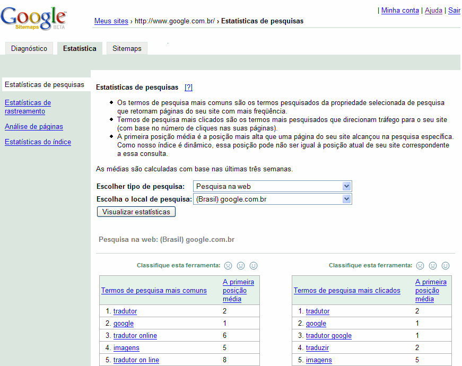Viewport: 462px width, 366px height.
Task: Rate clicked terms tool with sad face
Action: click(420, 266)
